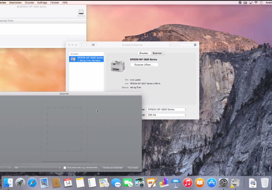Open the grid view of all preferences
Image resolution: width=272 pixels, height=190 pixels.
(93, 45)
